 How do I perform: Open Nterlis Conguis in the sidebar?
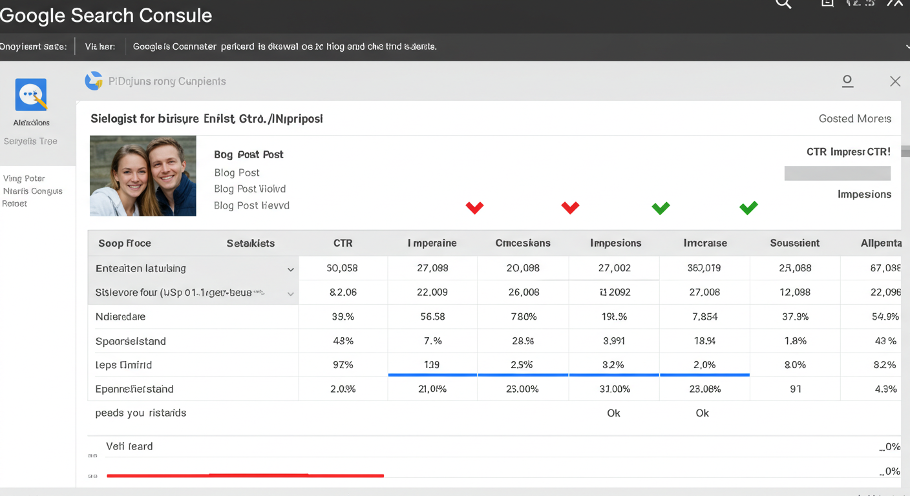(33, 191)
